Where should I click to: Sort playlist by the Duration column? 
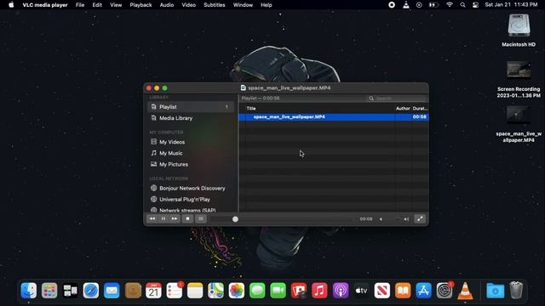[x=420, y=108]
